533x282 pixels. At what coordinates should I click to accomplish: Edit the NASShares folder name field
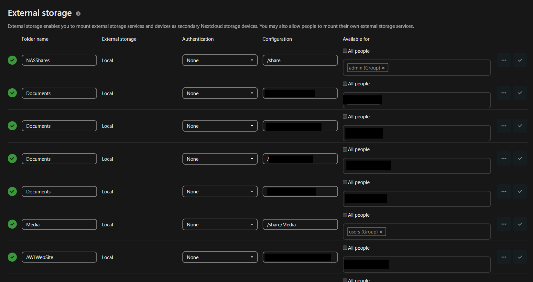coord(59,60)
